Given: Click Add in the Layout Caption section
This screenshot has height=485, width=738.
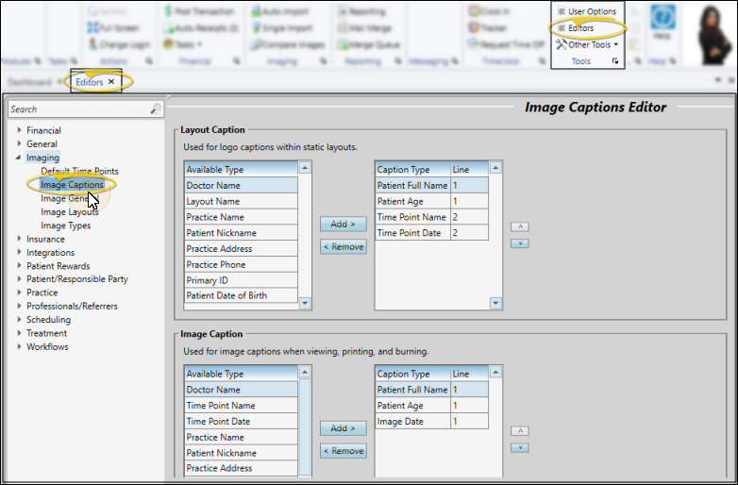Looking at the screenshot, I should [343, 225].
